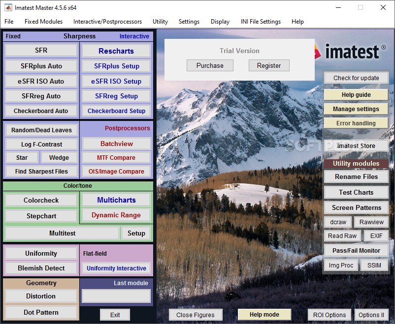Launch the SFR module

[x=41, y=50]
